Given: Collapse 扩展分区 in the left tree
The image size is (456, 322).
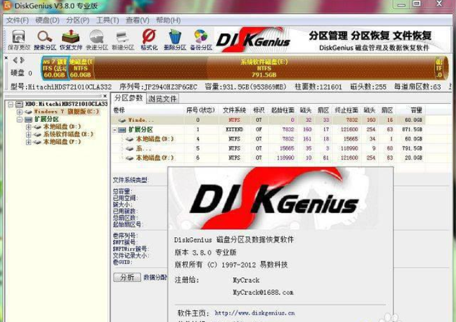Looking at the screenshot, I should pos(20,119).
